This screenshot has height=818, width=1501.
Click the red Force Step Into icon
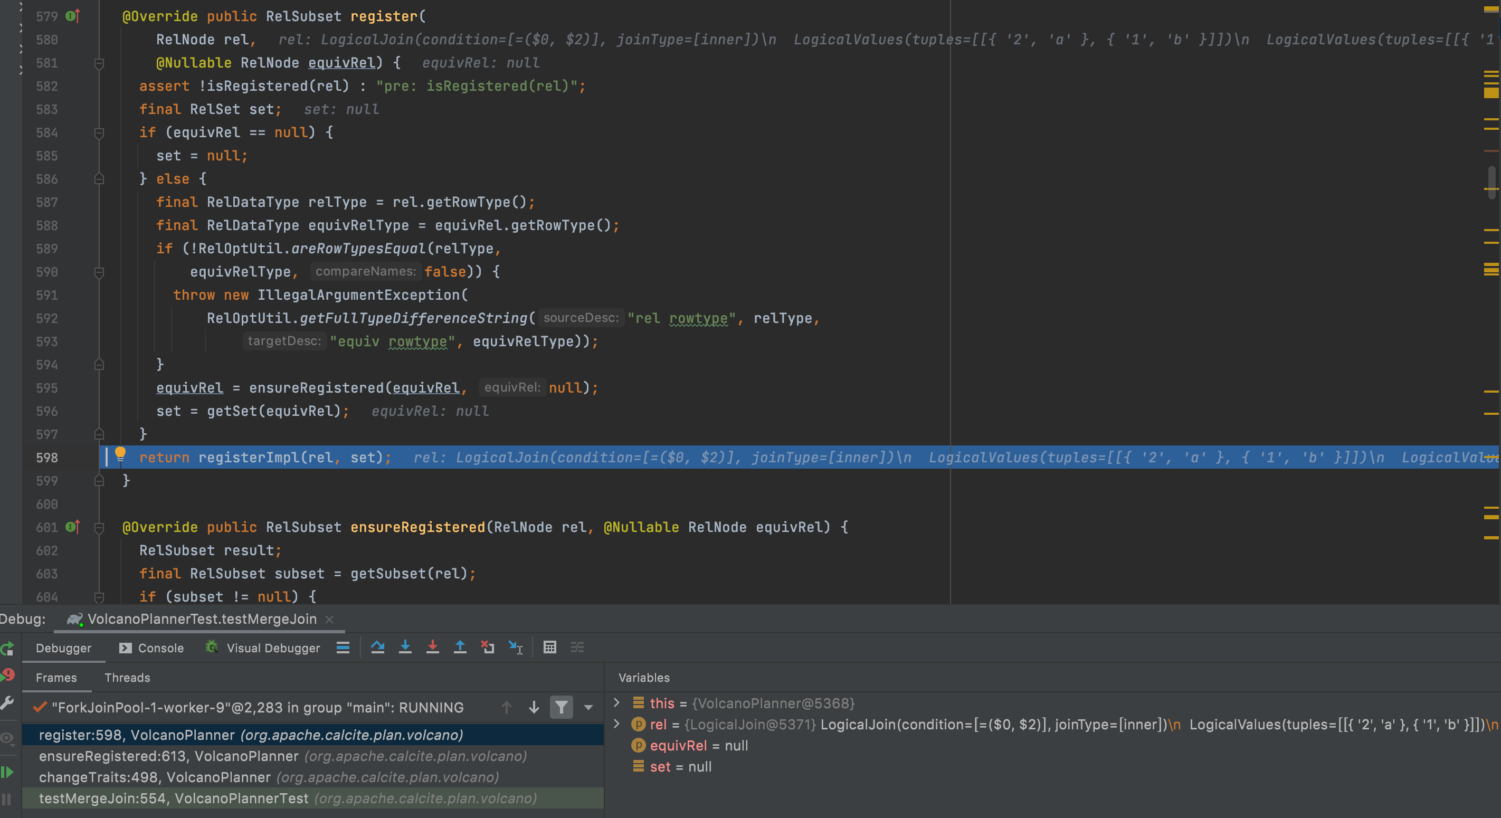(x=432, y=648)
